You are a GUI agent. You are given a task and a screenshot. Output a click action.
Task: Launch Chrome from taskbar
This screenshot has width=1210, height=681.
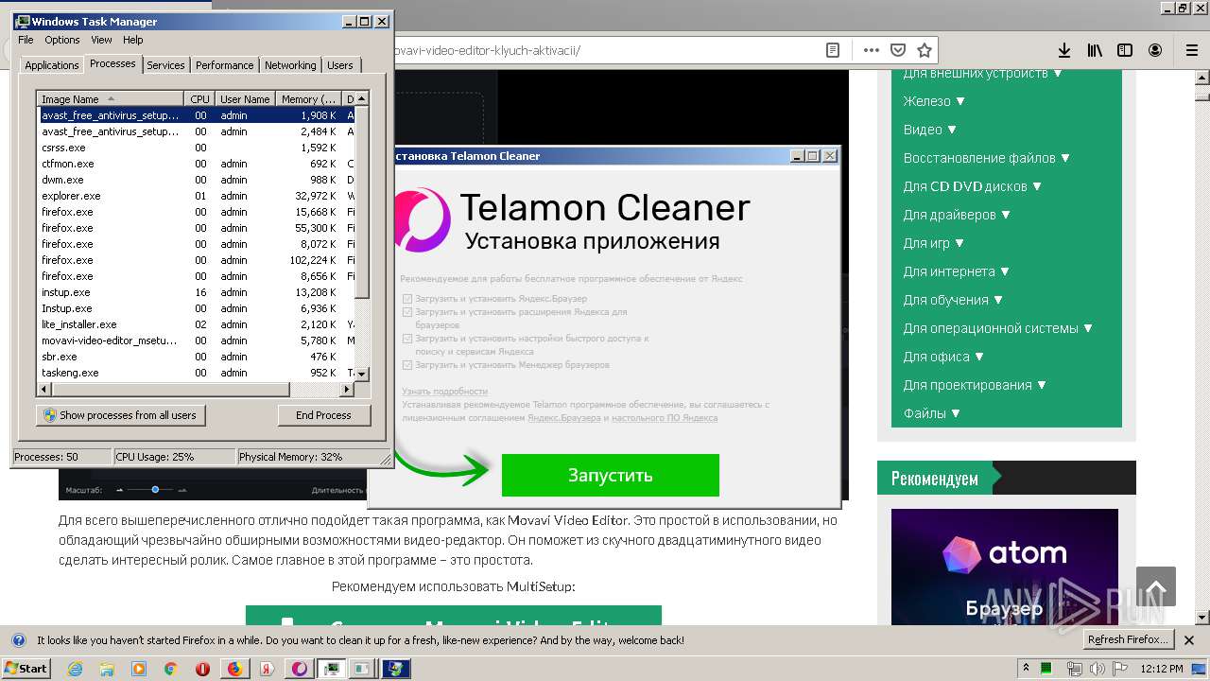(170, 669)
